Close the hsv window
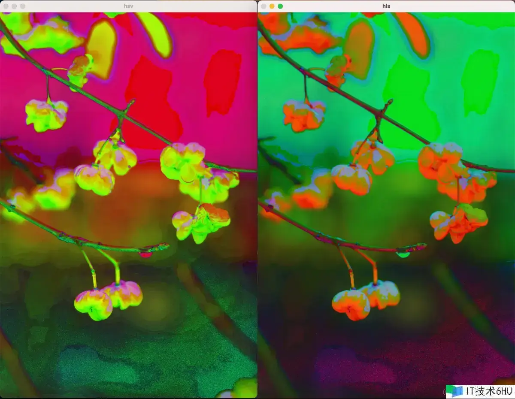The image size is (515, 399). (x=6, y=6)
